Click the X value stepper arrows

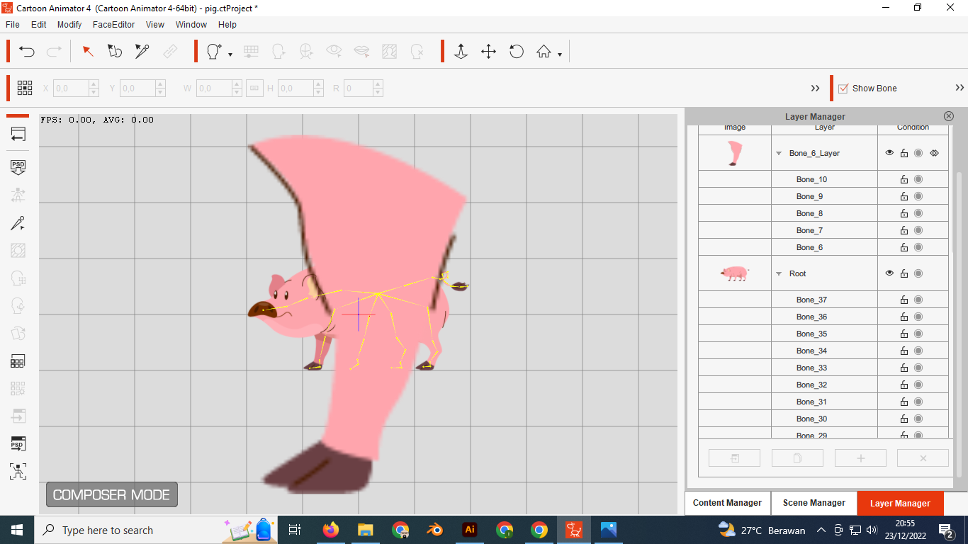pyautogui.click(x=94, y=89)
